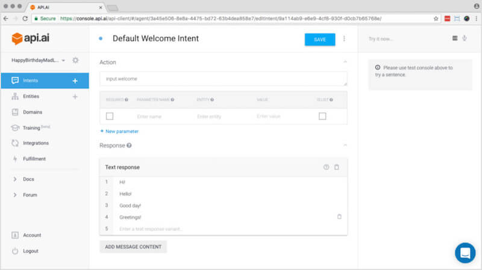
Task: Open the browser menu three dots
Action: [x=477, y=19]
